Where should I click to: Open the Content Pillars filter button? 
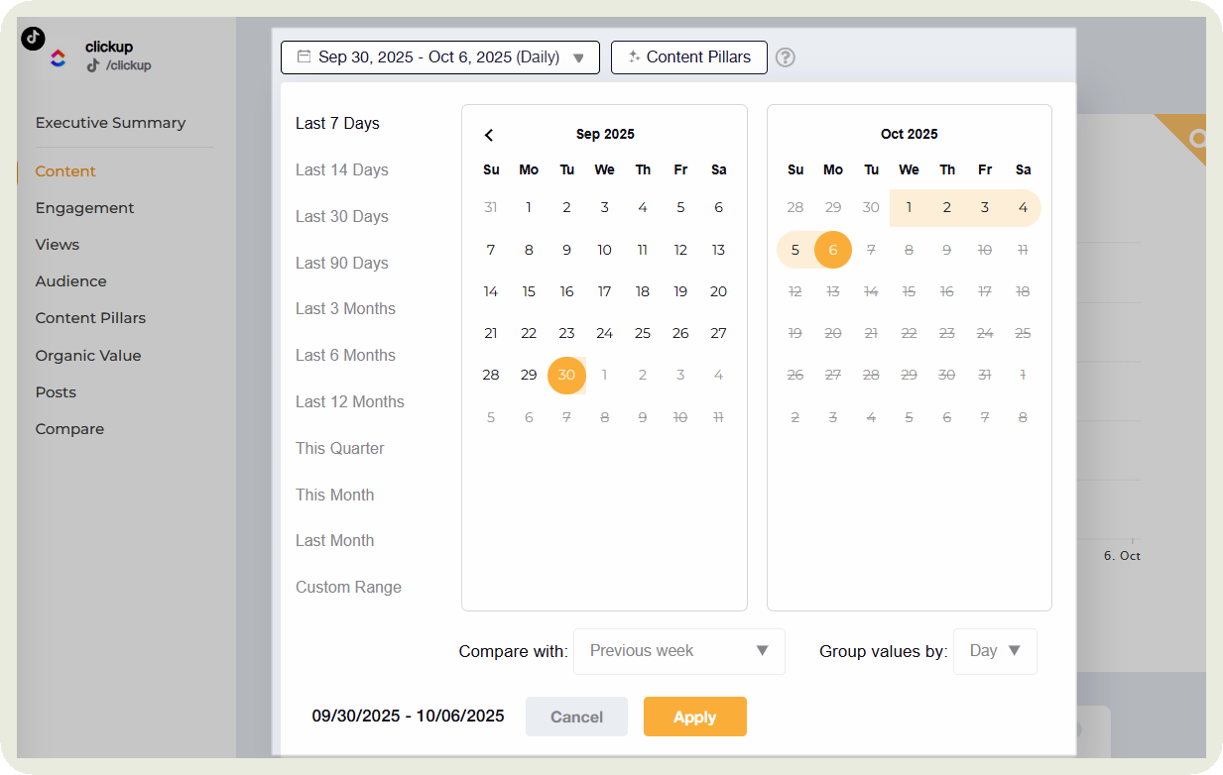click(x=689, y=57)
